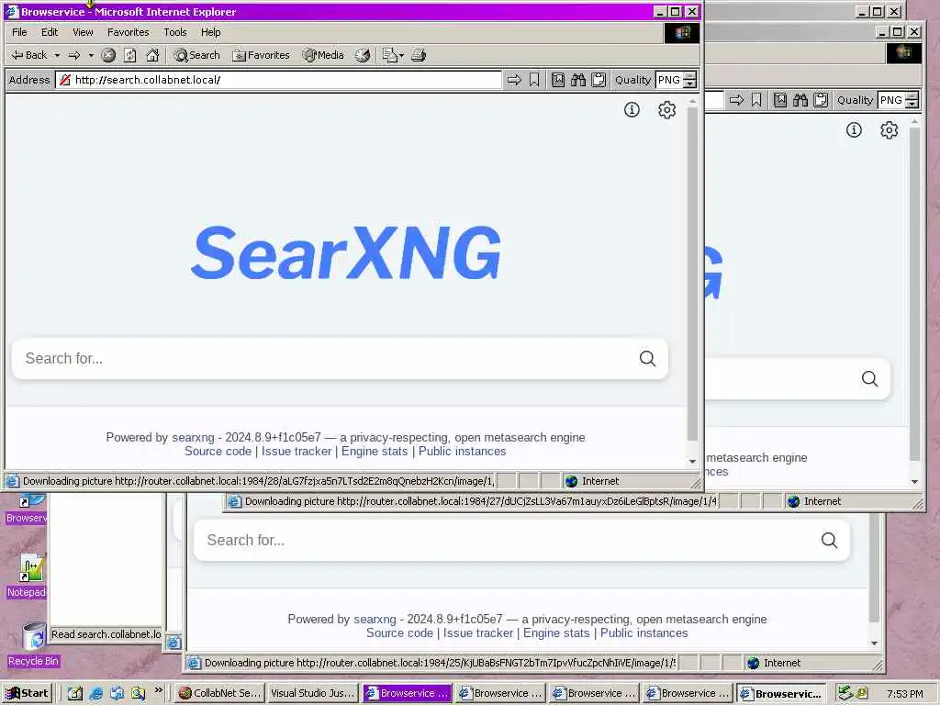Screen dimensions: 940x705
Task: Click the info icon in the right background window
Action: coord(854,130)
